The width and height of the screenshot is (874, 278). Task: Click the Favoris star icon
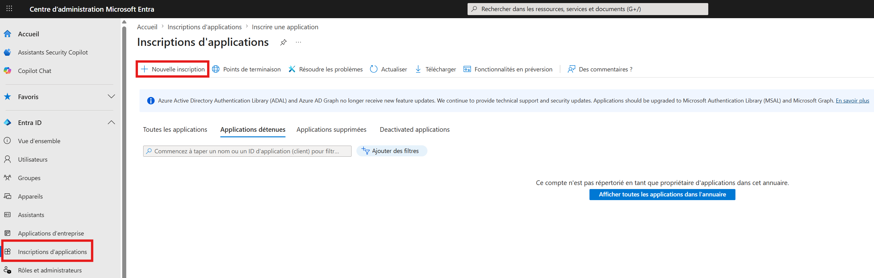(x=7, y=97)
